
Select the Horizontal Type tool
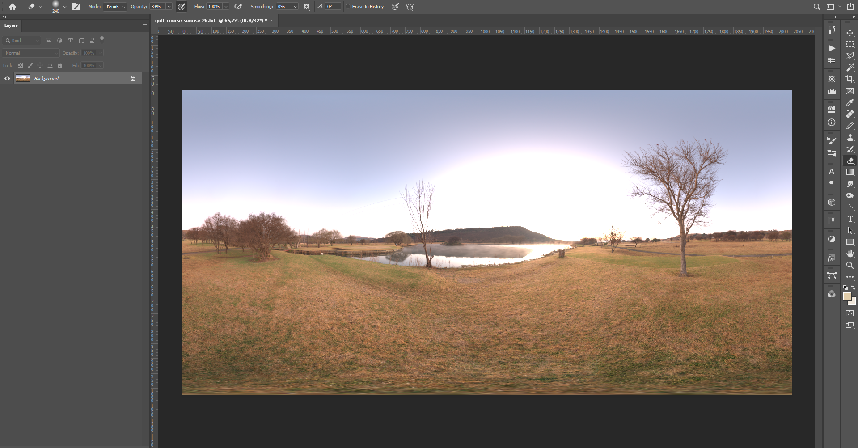(850, 219)
